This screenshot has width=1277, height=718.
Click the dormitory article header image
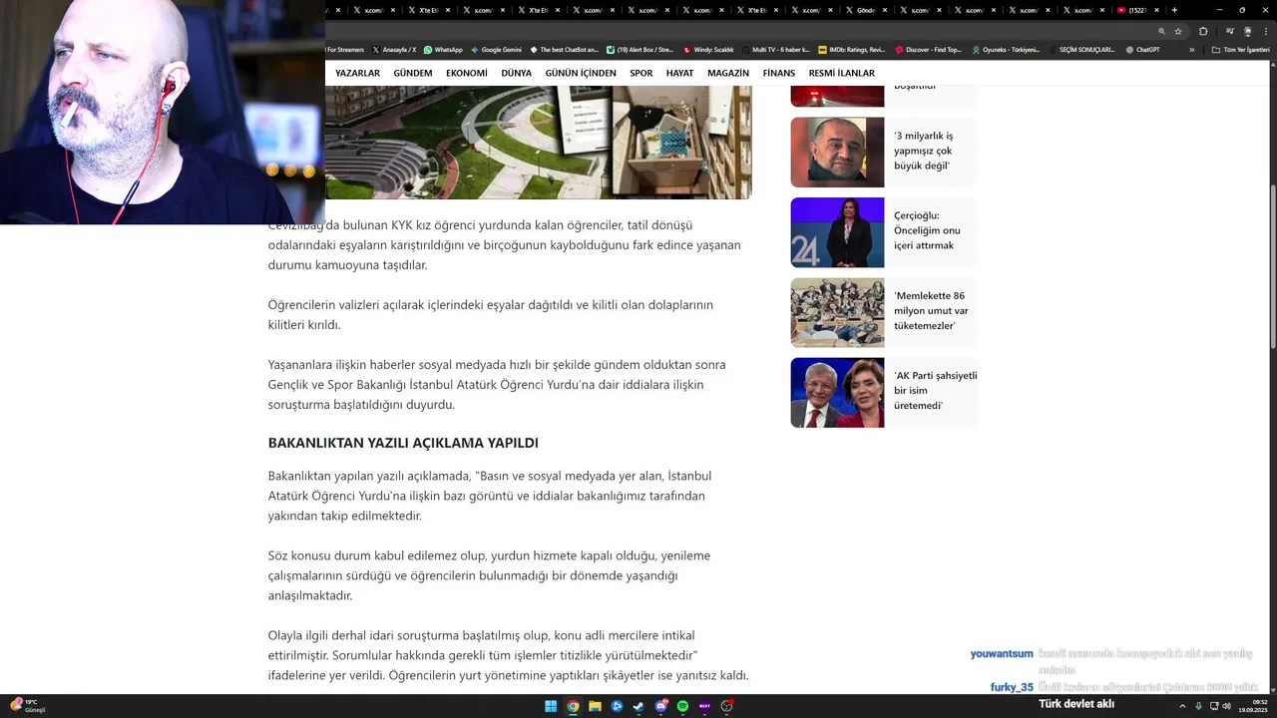538,142
